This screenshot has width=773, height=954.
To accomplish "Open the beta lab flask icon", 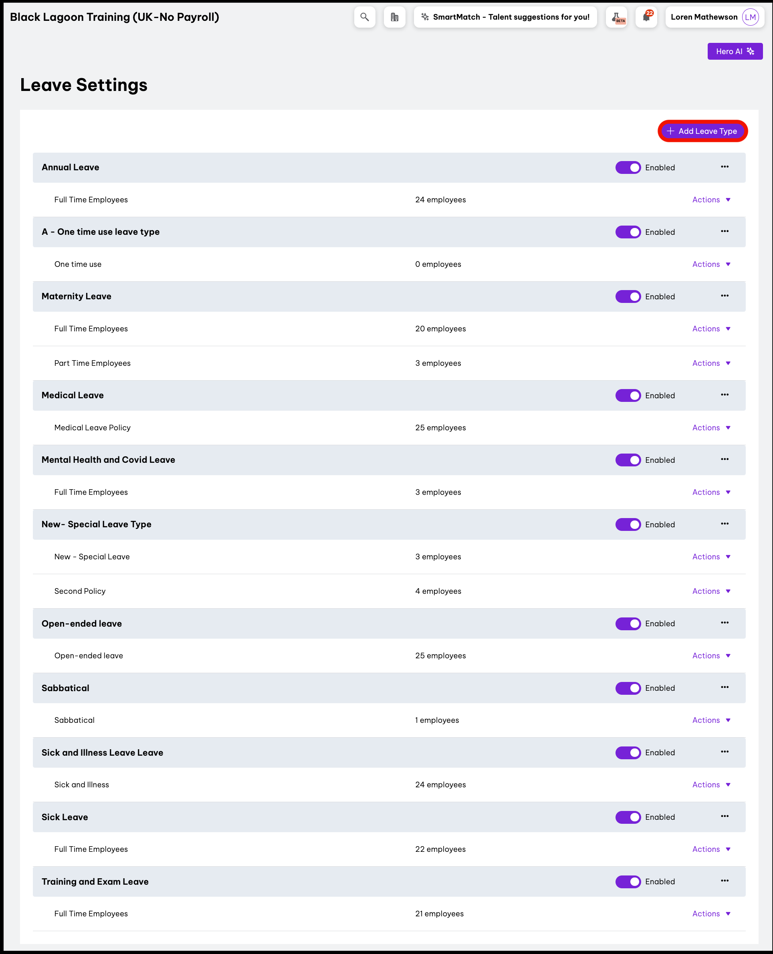I will [617, 17].
